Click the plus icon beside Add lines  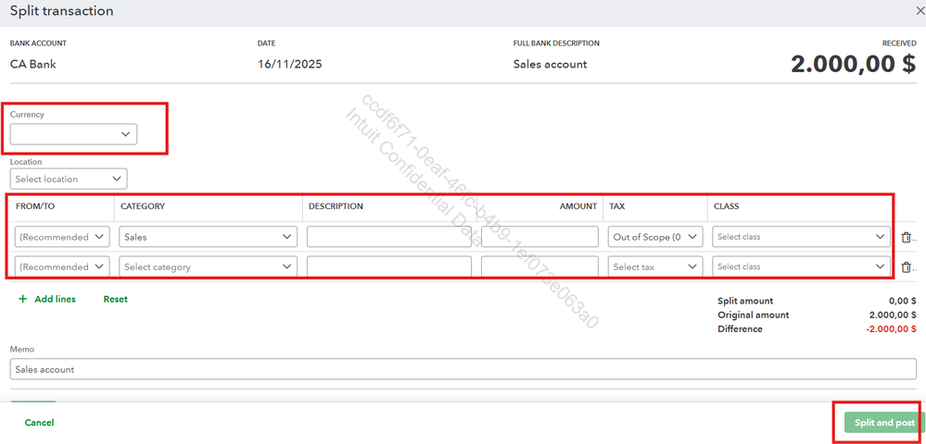(23, 299)
